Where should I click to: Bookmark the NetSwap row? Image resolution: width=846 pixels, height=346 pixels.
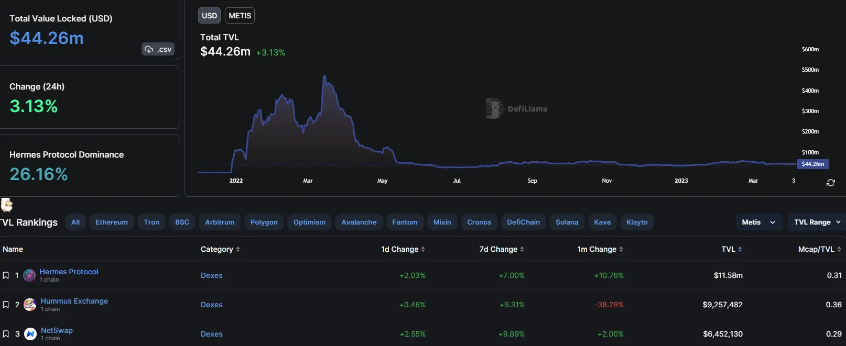point(6,334)
